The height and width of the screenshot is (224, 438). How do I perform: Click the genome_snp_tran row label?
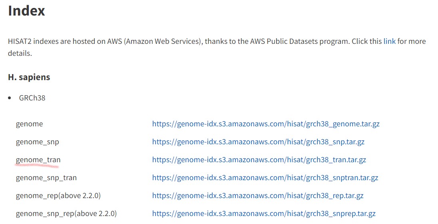[x=46, y=178]
